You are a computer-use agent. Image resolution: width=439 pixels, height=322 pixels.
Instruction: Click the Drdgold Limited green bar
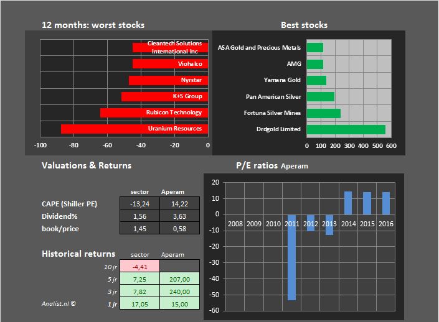click(x=346, y=129)
